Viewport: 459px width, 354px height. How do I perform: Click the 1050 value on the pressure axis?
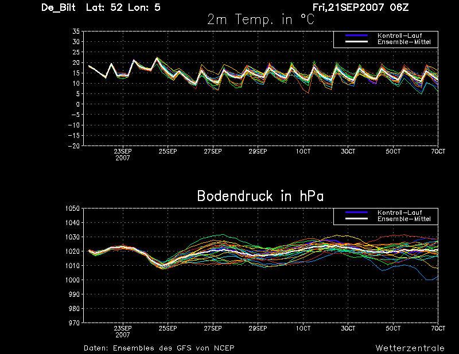[72, 209]
